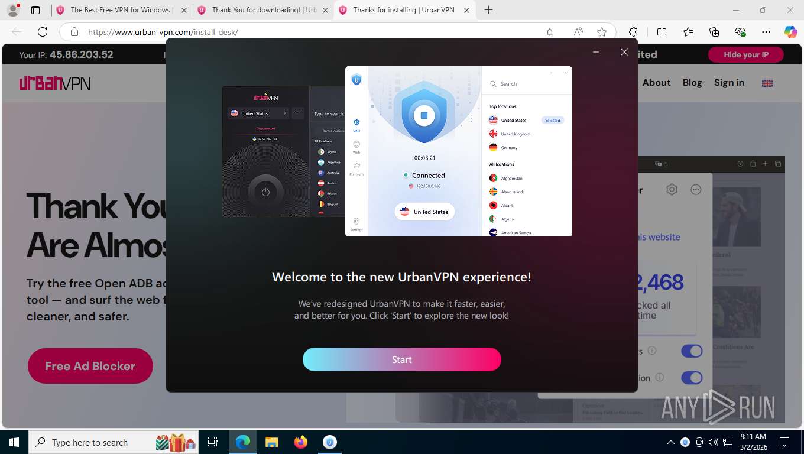The width and height of the screenshot is (804, 454).
Task: Open the Blog page link
Action: tap(692, 83)
